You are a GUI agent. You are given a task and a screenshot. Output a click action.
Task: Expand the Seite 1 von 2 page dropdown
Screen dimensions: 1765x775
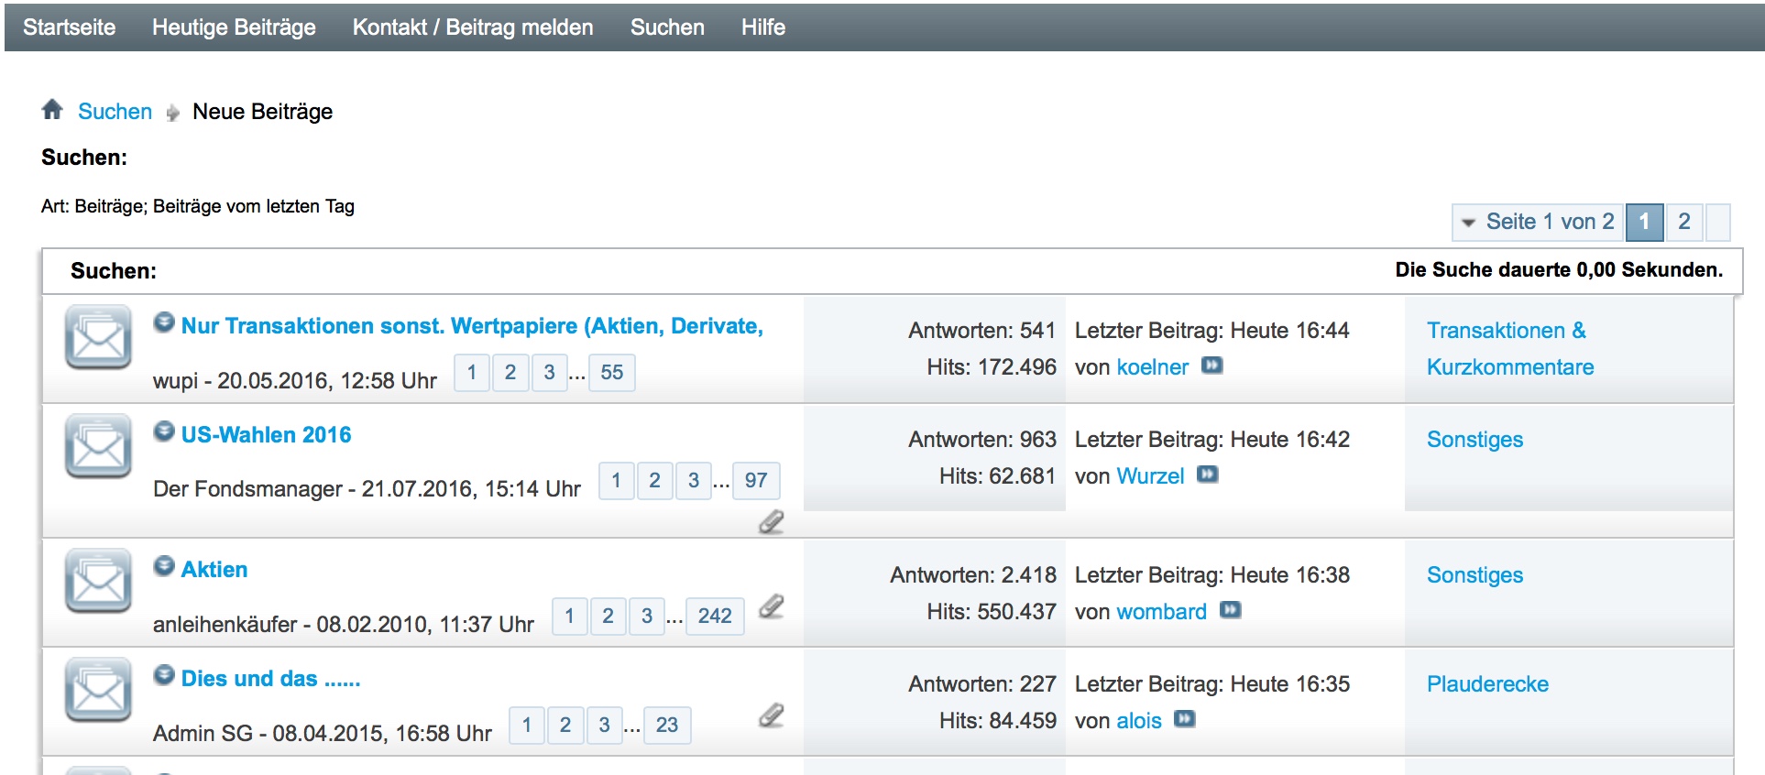[x=1538, y=222]
